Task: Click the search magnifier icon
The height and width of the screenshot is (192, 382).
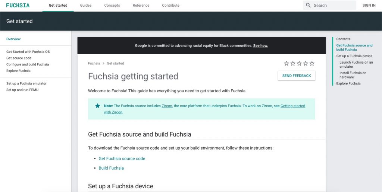Action: click(x=308, y=5)
